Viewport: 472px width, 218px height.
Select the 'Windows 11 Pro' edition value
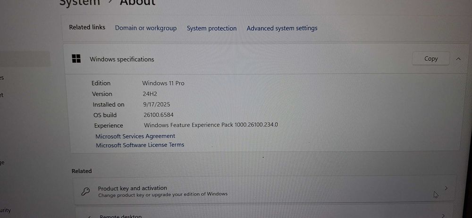pyautogui.click(x=163, y=83)
